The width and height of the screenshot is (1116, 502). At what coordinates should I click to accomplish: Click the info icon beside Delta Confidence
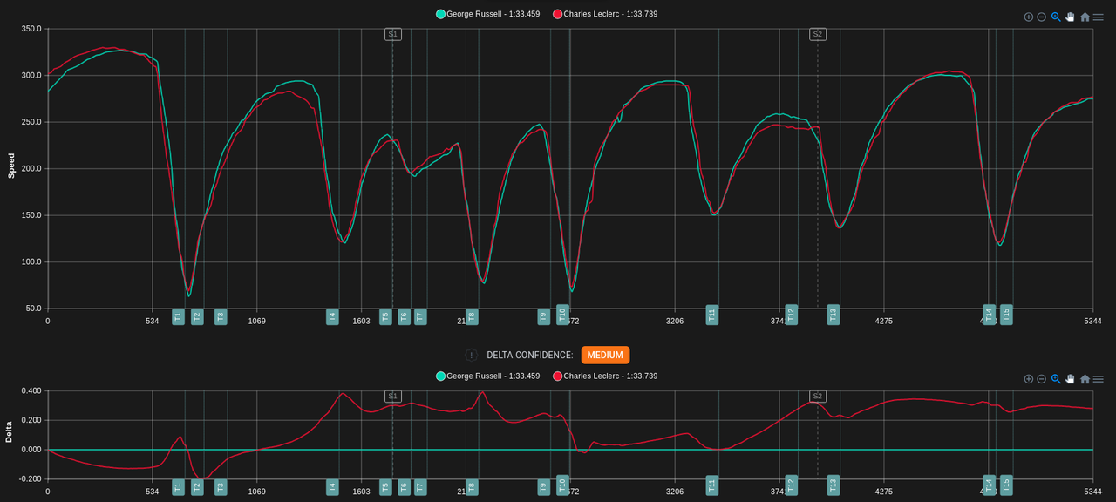tap(472, 355)
